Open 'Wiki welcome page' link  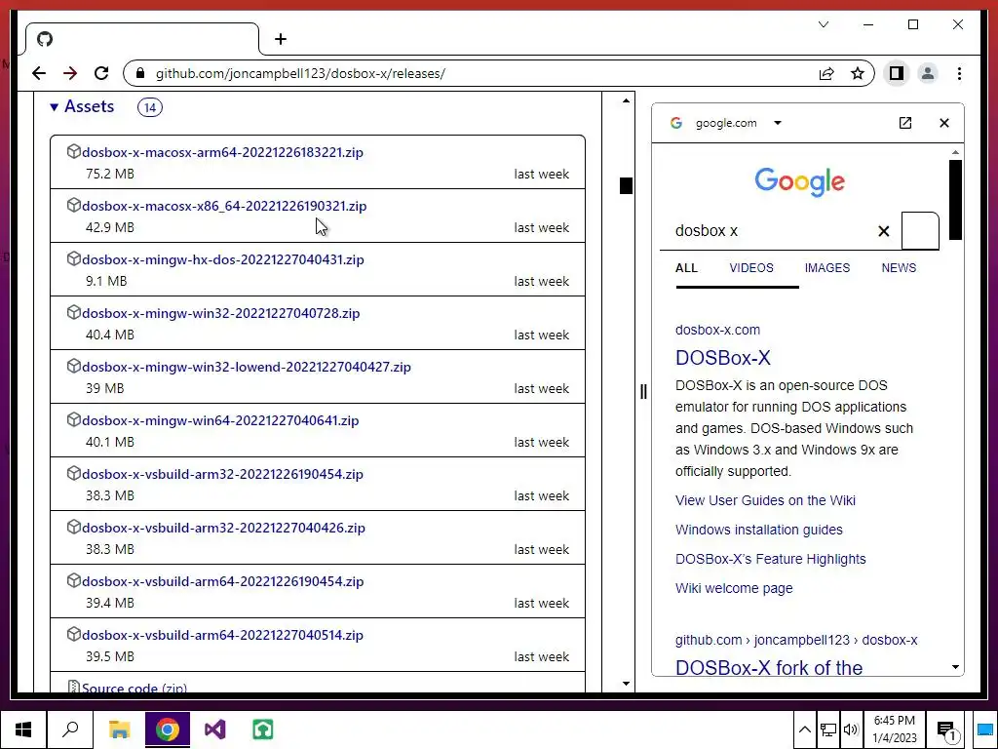pyautogui.click(x=734, y=588)
